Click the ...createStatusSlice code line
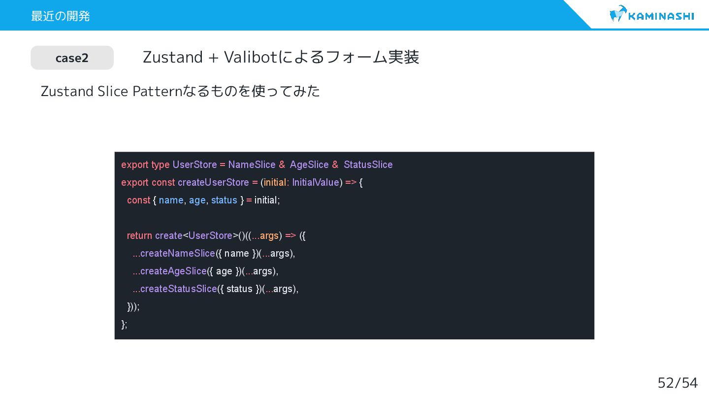The width and height of the screenshot is (709, 399). (x=216, y=289)
